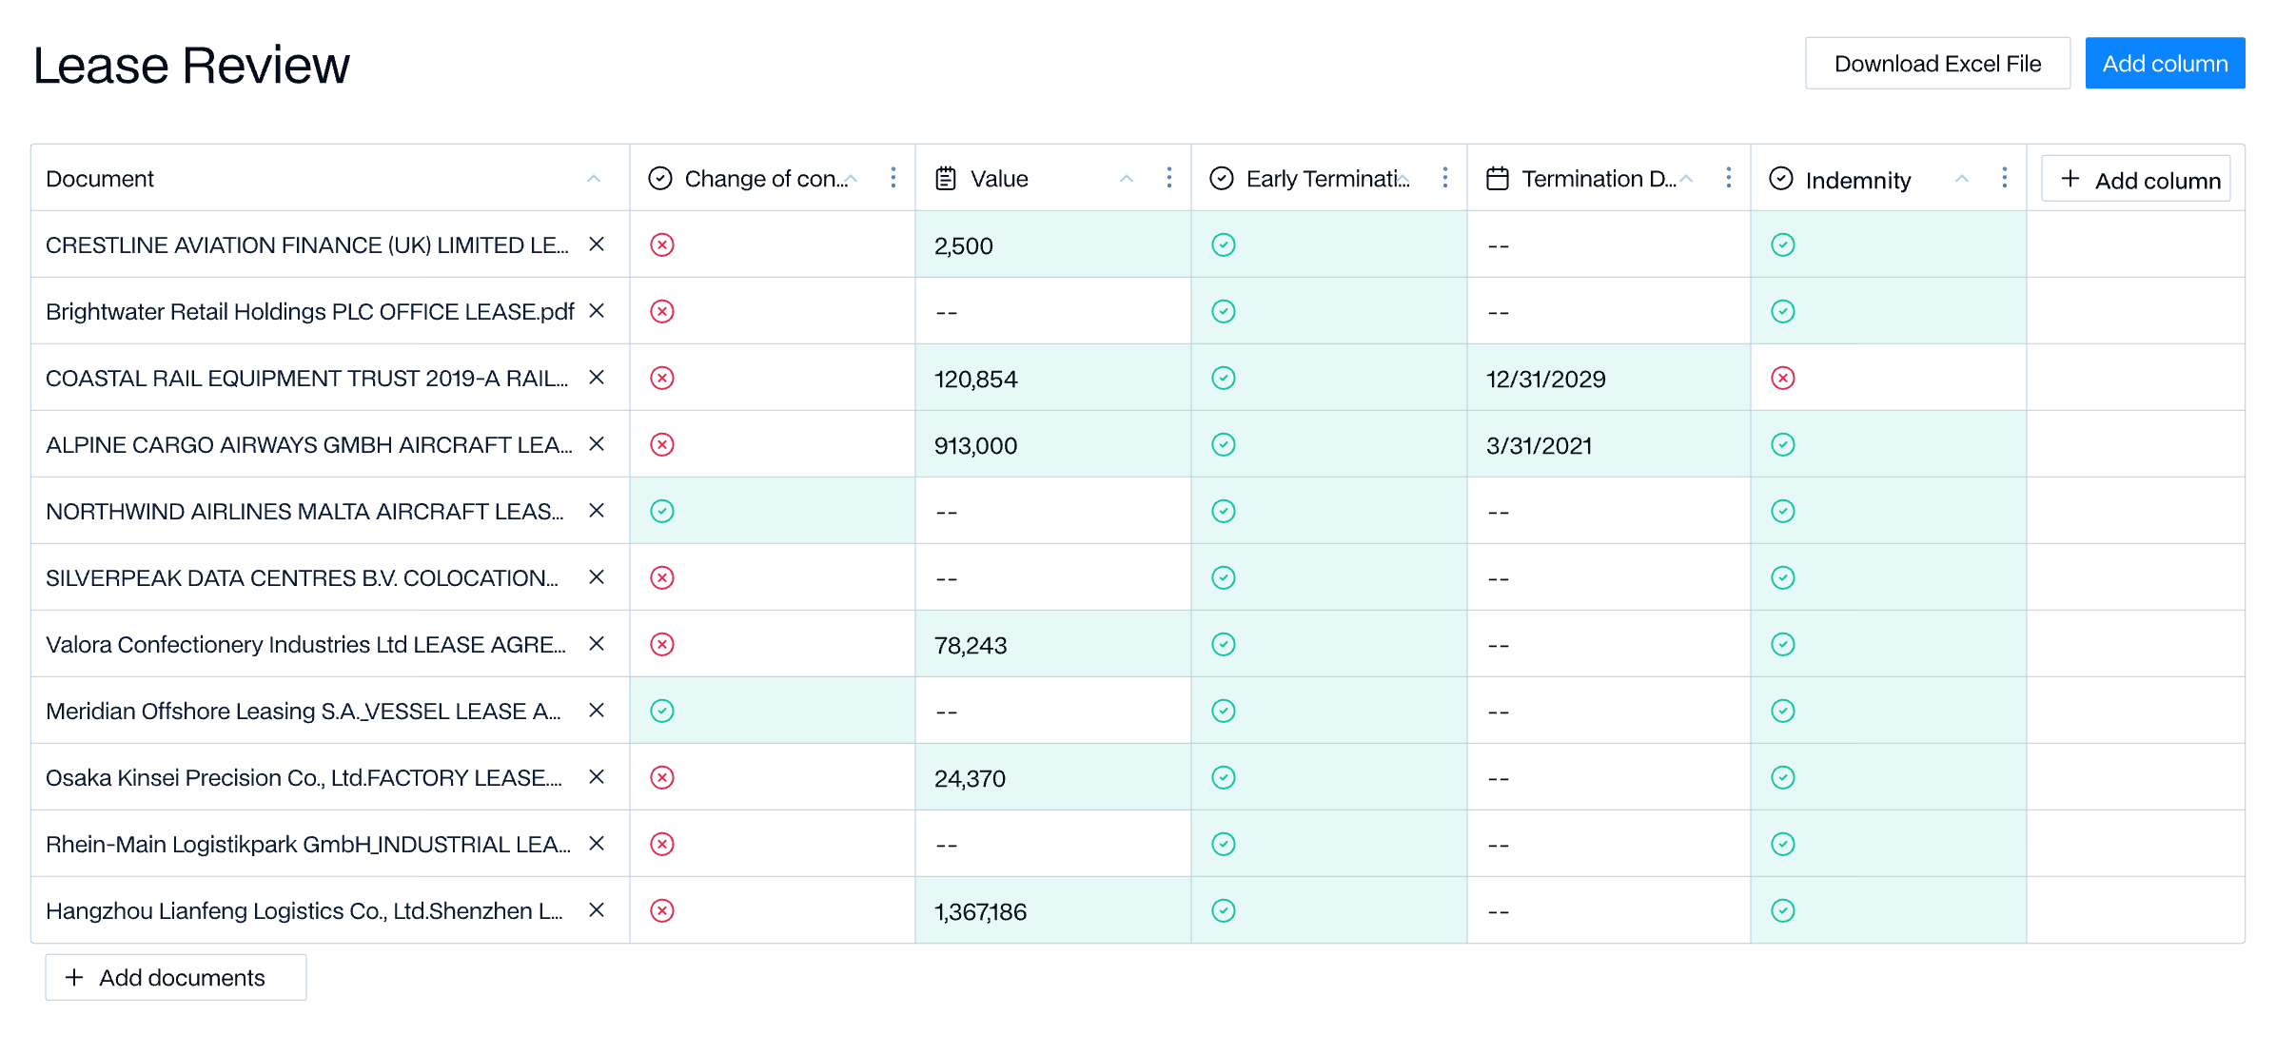Sort by the Early Termination column chevron
The height and width of the screenshot is (1054, 2276).
[x=1403, y=179]
